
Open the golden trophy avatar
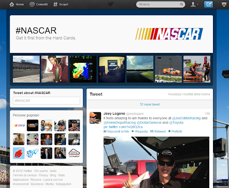19,139
